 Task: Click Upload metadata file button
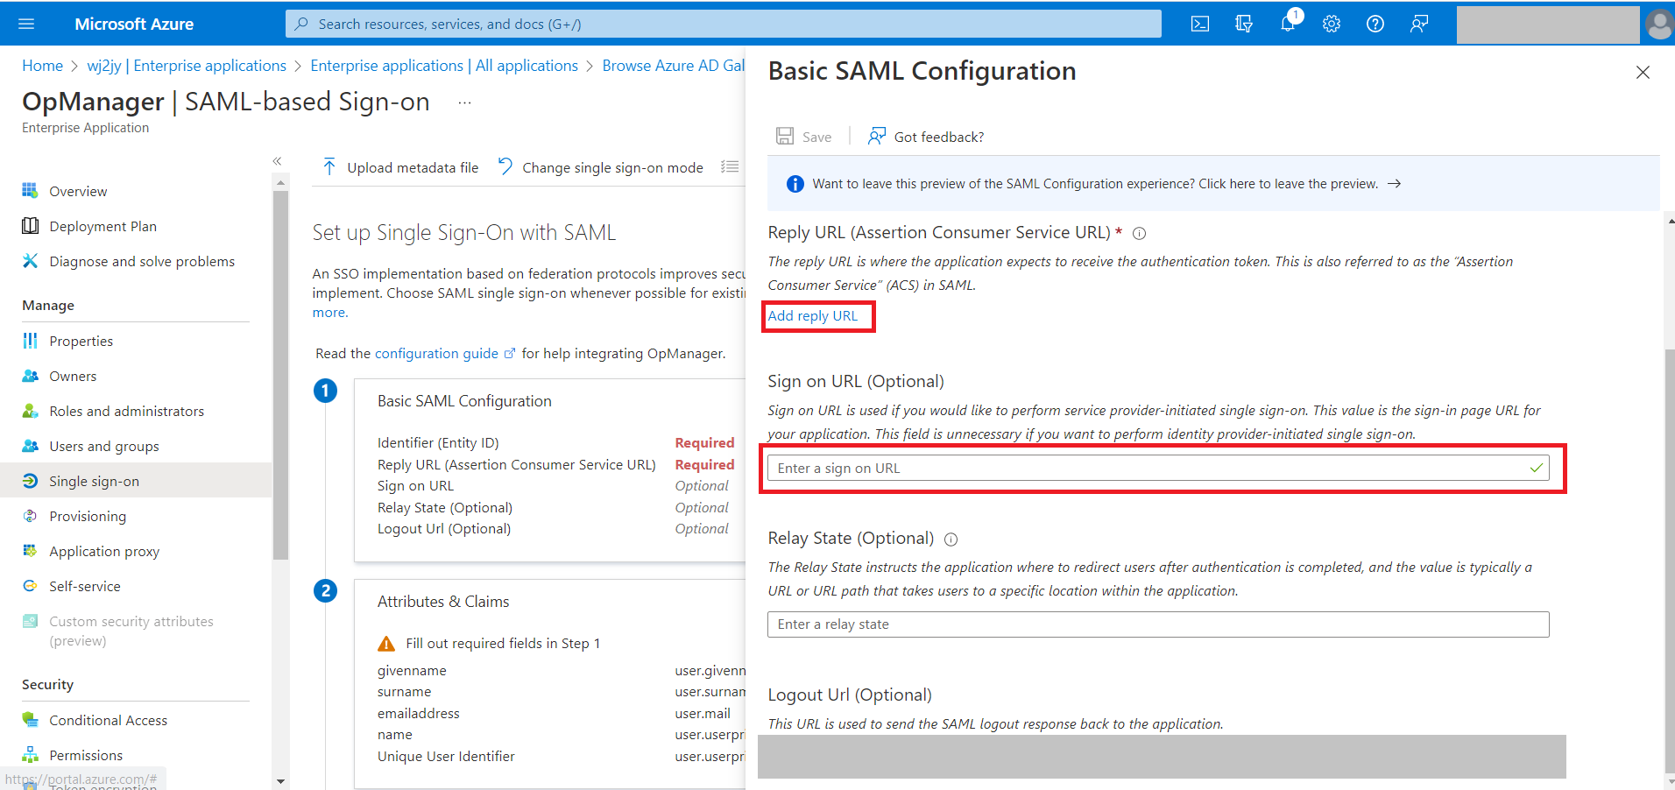[401, 167]
